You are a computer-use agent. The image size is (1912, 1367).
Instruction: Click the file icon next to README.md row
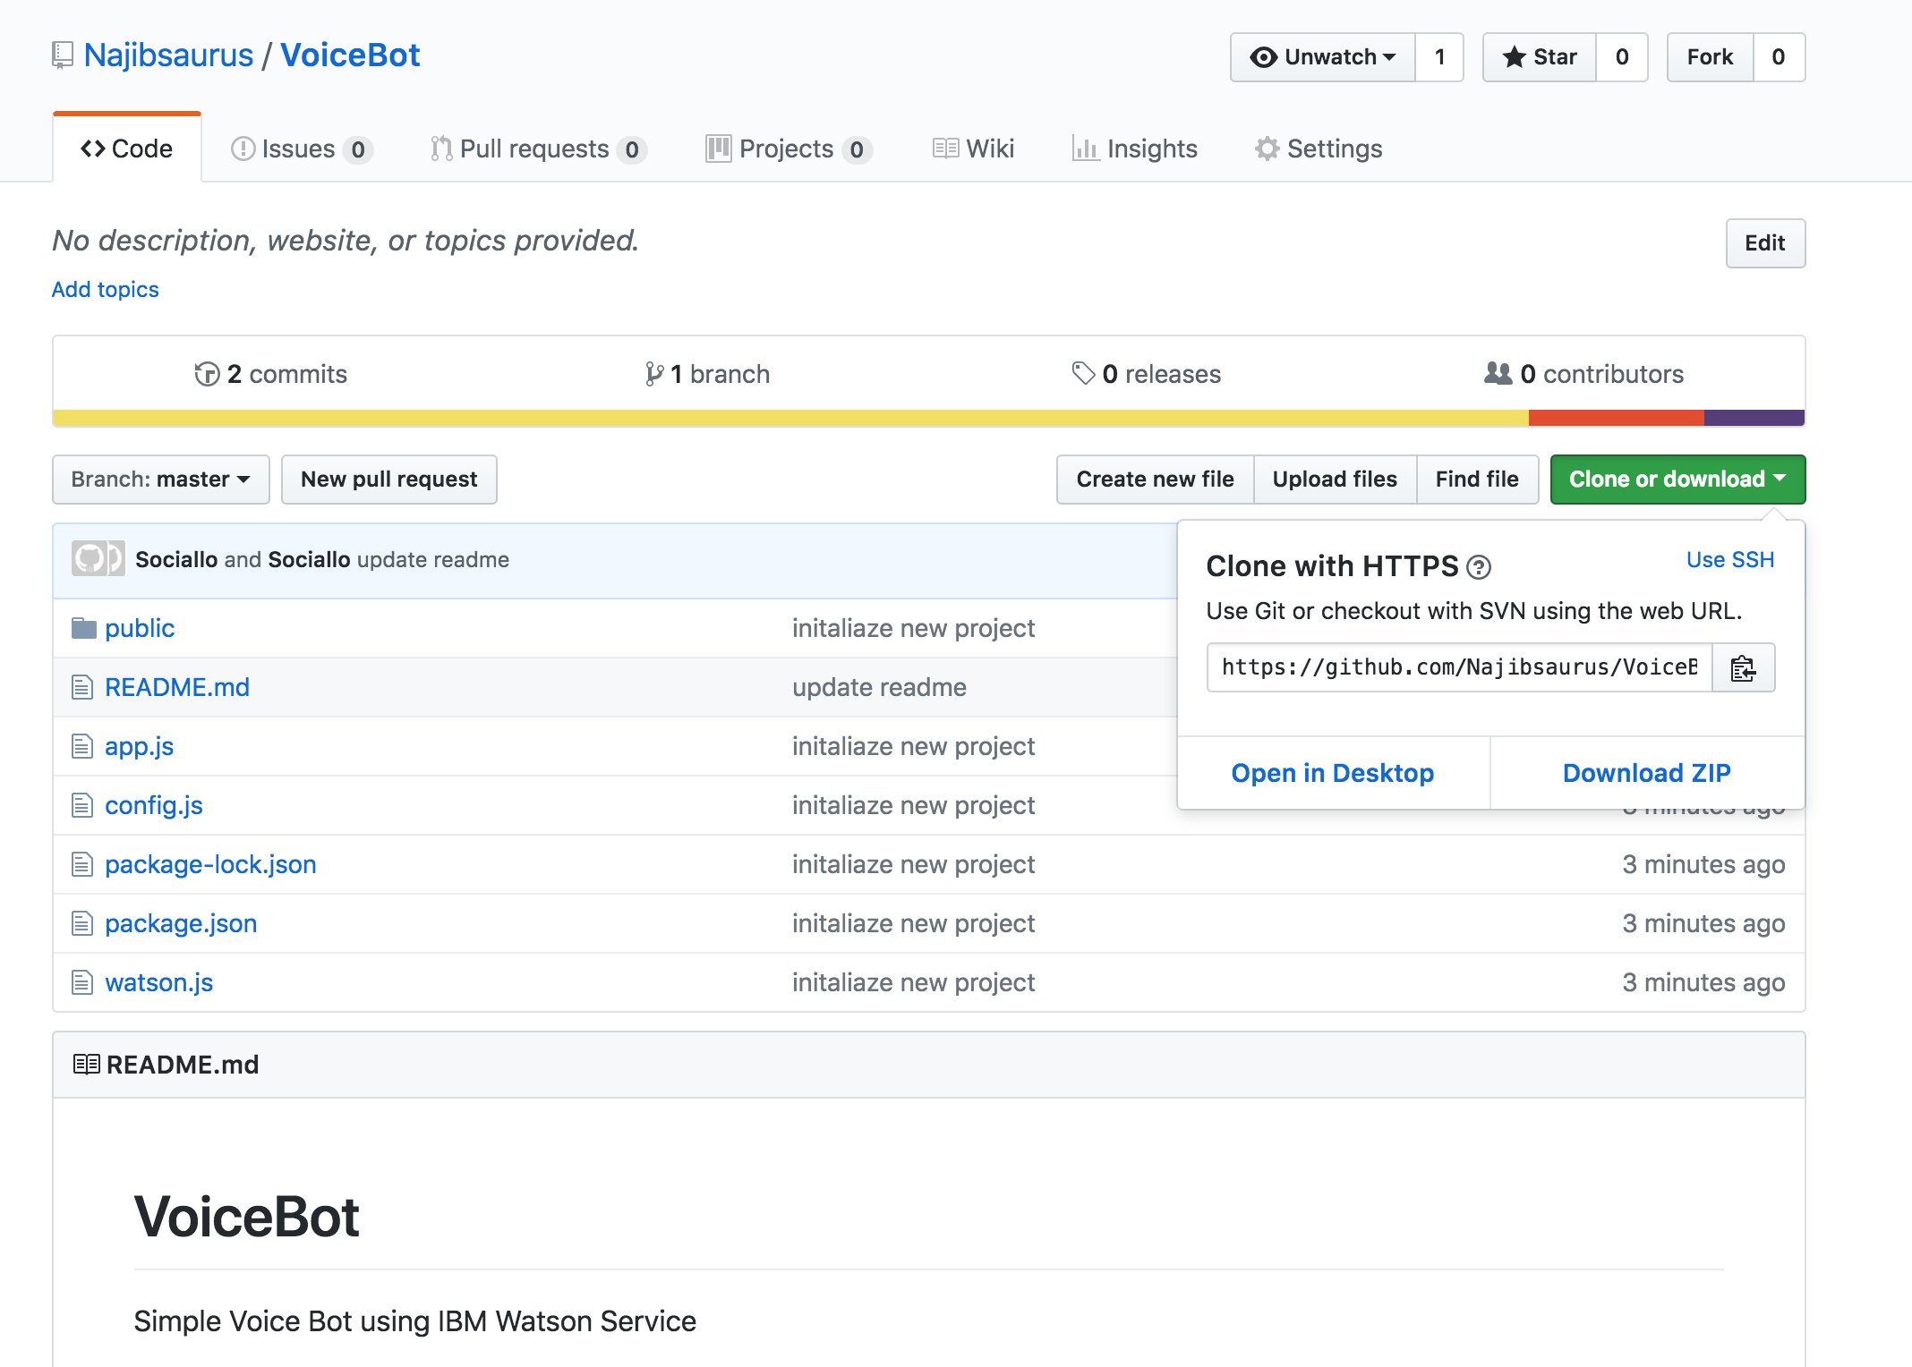(82, 687)
